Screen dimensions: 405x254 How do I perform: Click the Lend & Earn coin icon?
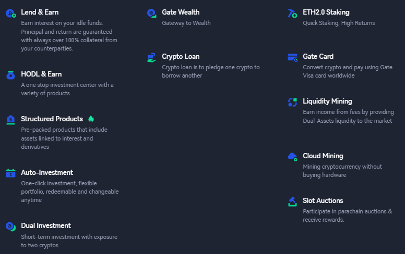pyautogui.click(x=11, y=14)
